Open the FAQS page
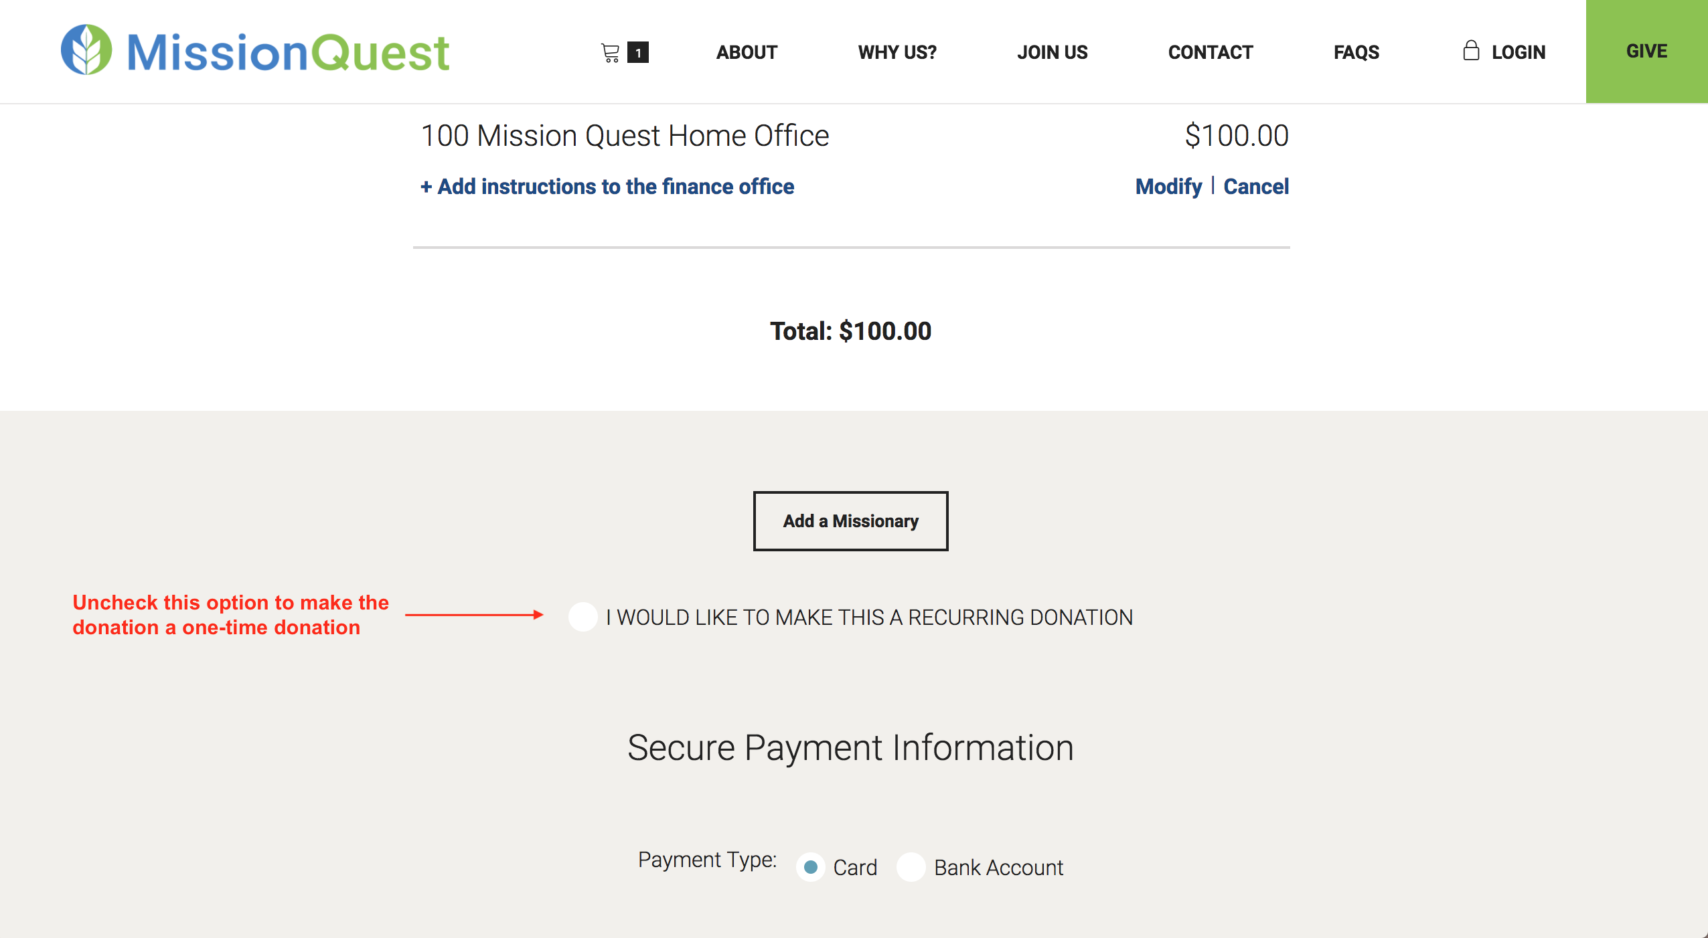The height and width of the screenshot is (938, 1708). click(1356, 52)
